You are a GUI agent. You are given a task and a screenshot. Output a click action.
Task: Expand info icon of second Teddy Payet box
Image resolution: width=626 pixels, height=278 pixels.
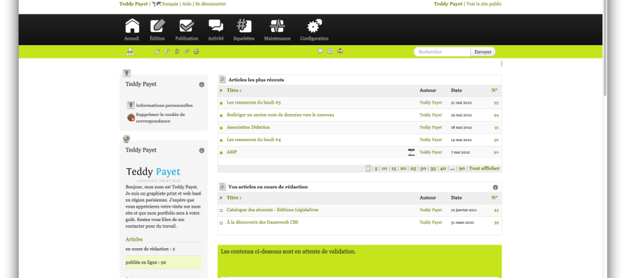coord(202,150)
